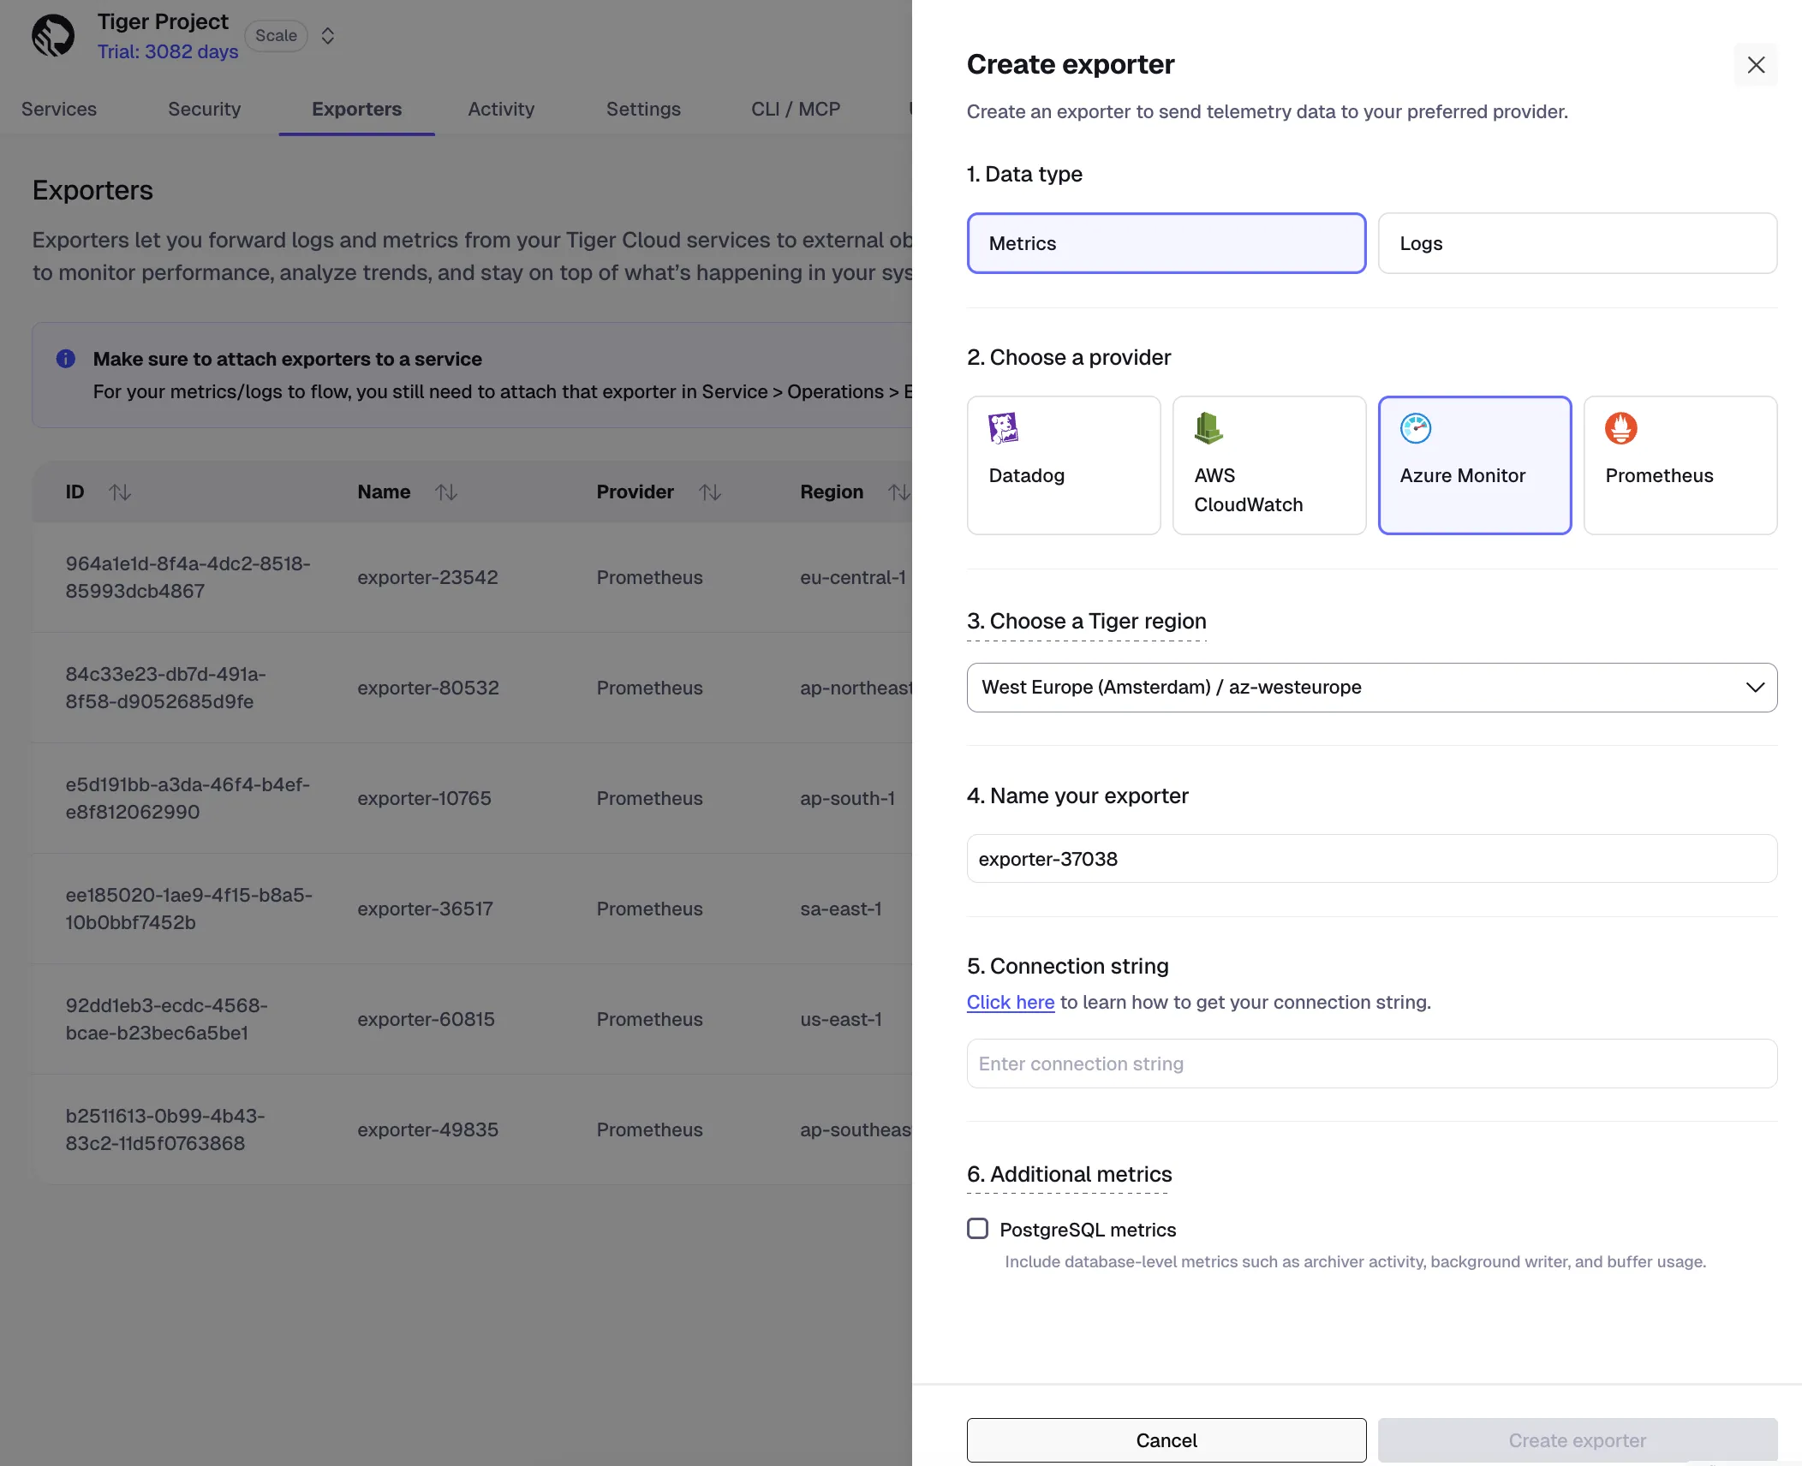The image size is (1802, 1466).
Task: Click the exporter name input field
Action: 1372,859
